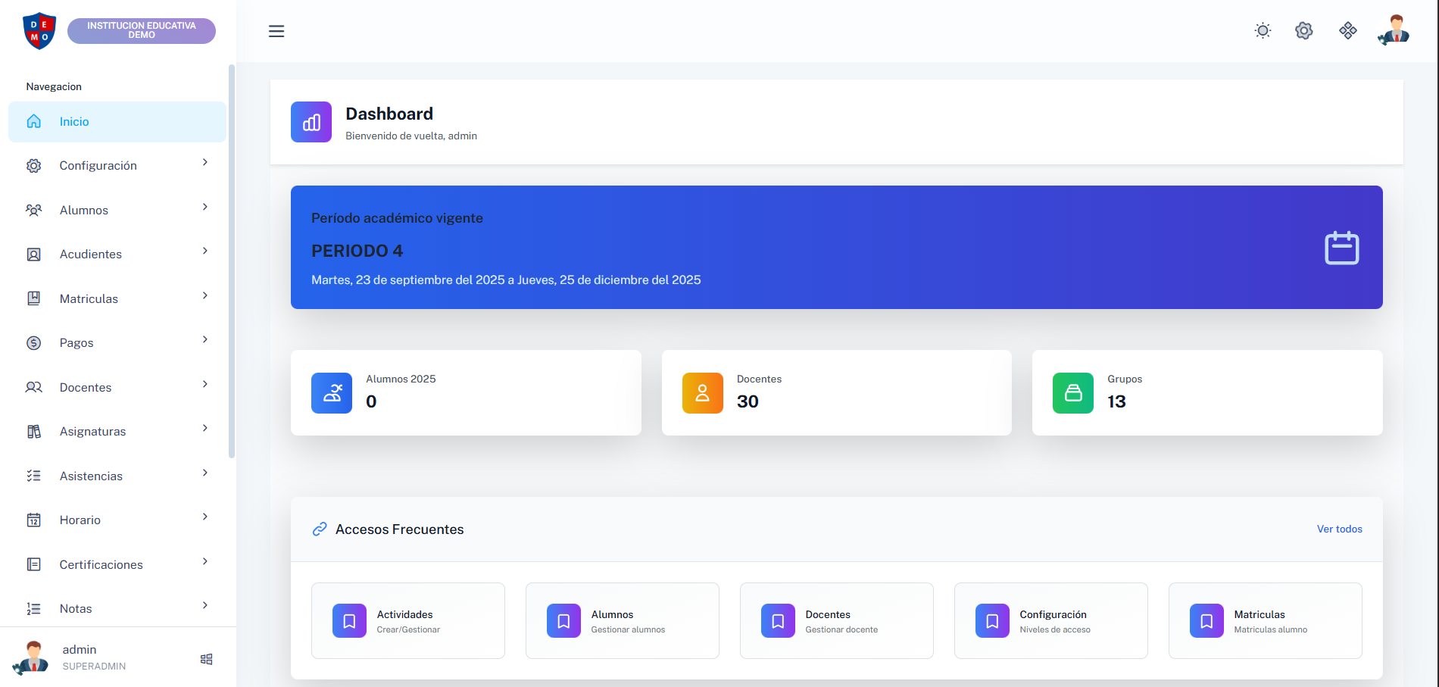Toggle the light/dark theme sun icon

pos(1263,31)
